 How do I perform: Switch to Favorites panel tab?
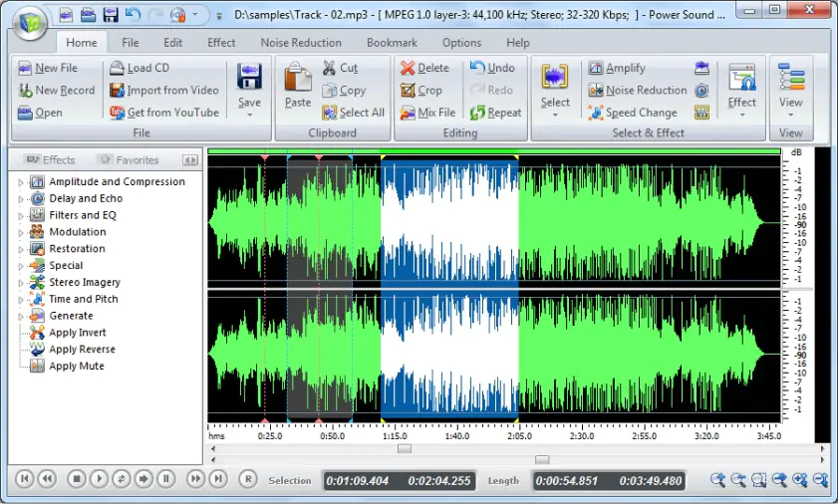pos(129,159)
